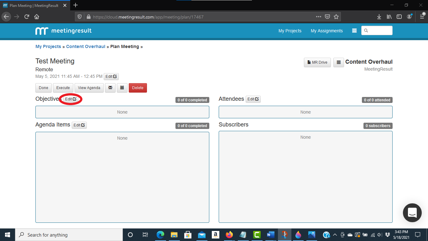Screen dimensions: 428x241
Task: Edit the Agenda Items
Action: click(x=79, y=125)
